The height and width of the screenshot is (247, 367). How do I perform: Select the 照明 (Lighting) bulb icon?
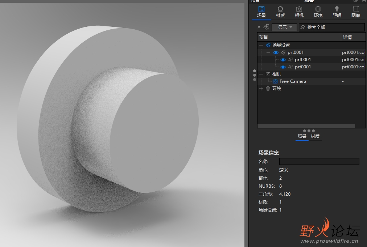tap(337, 12)
